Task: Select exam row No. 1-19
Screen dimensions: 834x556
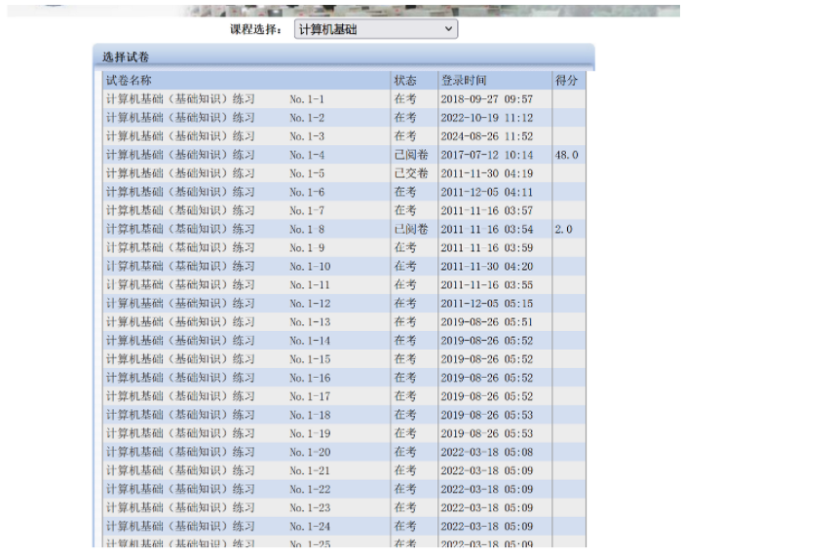Action: click(344, 433)
